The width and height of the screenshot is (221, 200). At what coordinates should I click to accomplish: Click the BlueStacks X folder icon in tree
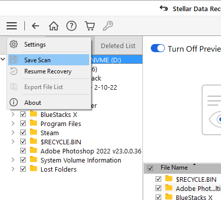point(33,114)
